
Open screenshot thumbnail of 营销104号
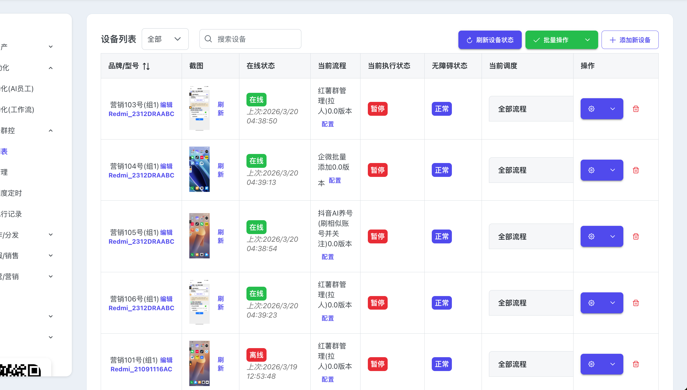click(199, 169)
